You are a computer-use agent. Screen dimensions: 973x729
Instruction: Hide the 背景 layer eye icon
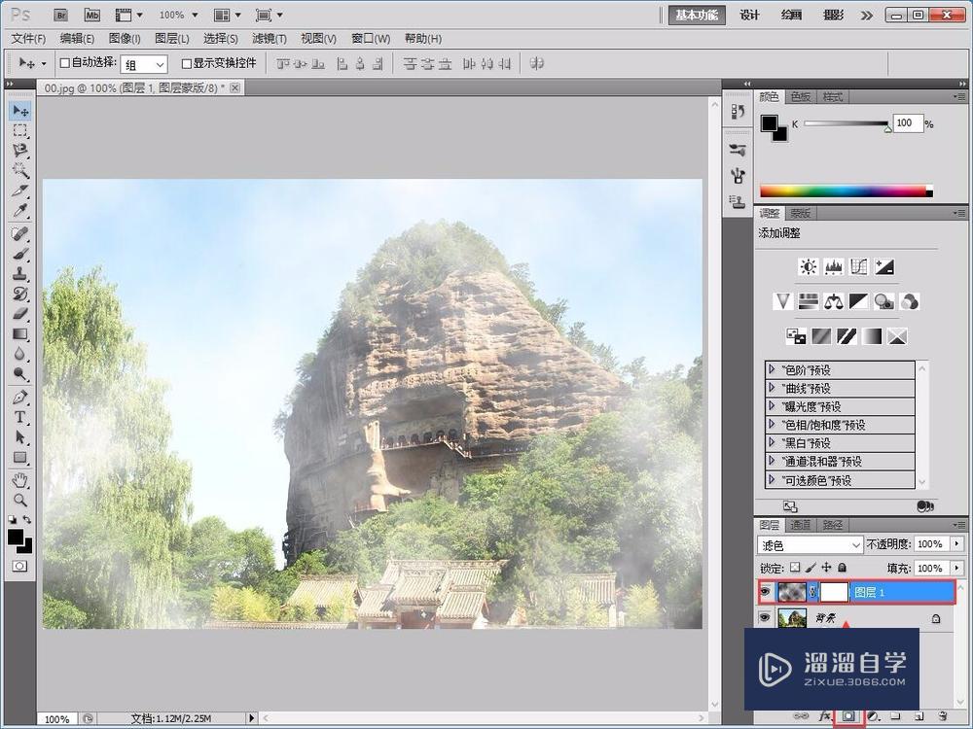(765, 617)
